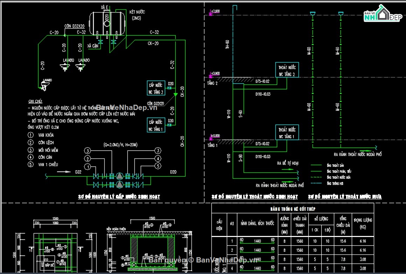Select the "XẢ CẶN" label
The height and width of the screenshot is (274, 406).
(93, 46)
